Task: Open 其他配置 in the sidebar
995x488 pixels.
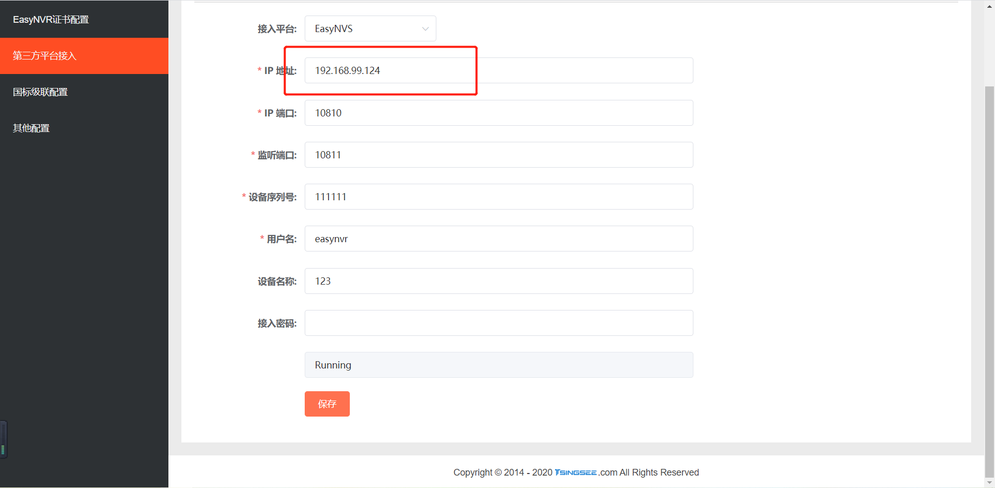Action: pos(84,128)
